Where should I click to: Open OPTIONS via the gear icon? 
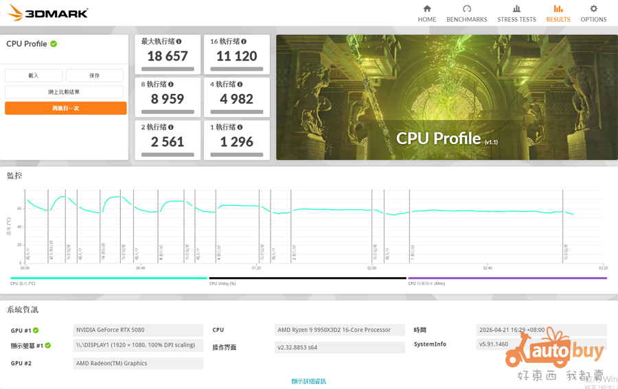(x=593, y=9)
